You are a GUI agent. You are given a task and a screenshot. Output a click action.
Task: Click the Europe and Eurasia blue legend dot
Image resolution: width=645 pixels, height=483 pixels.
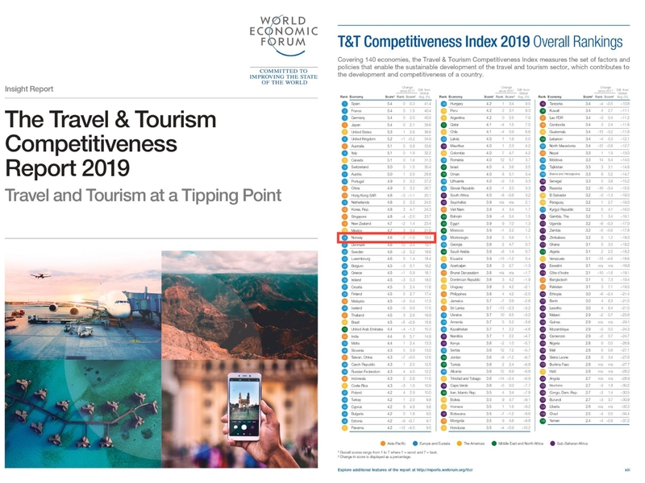tap(415, 444)
